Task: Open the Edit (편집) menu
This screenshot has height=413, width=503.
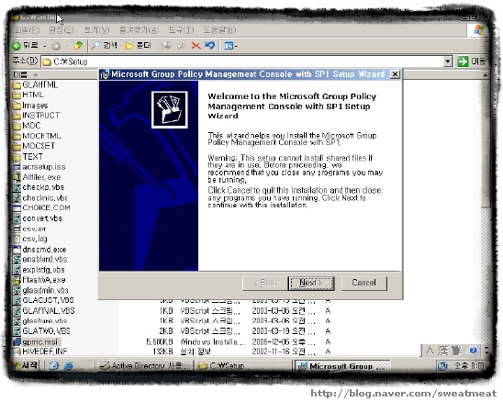Action: click(61, 30)
